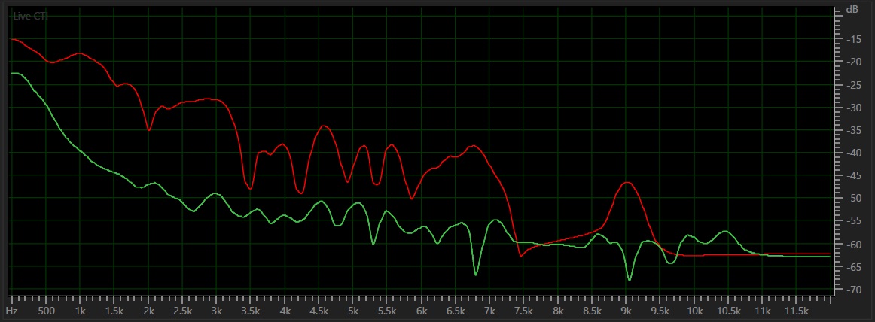This screenshot has width=875, height=322.
Task: Select the "4k" frequency axis label
Action: point(285,311)
